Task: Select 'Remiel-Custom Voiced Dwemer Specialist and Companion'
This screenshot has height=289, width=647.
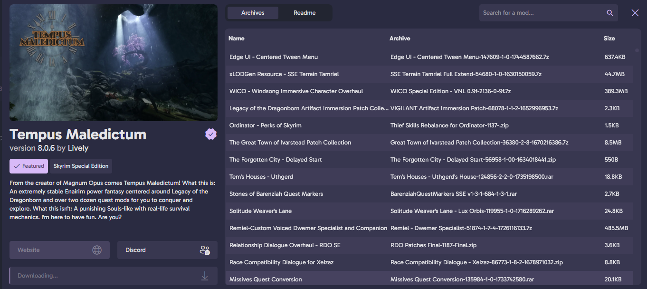Action: 308,228
